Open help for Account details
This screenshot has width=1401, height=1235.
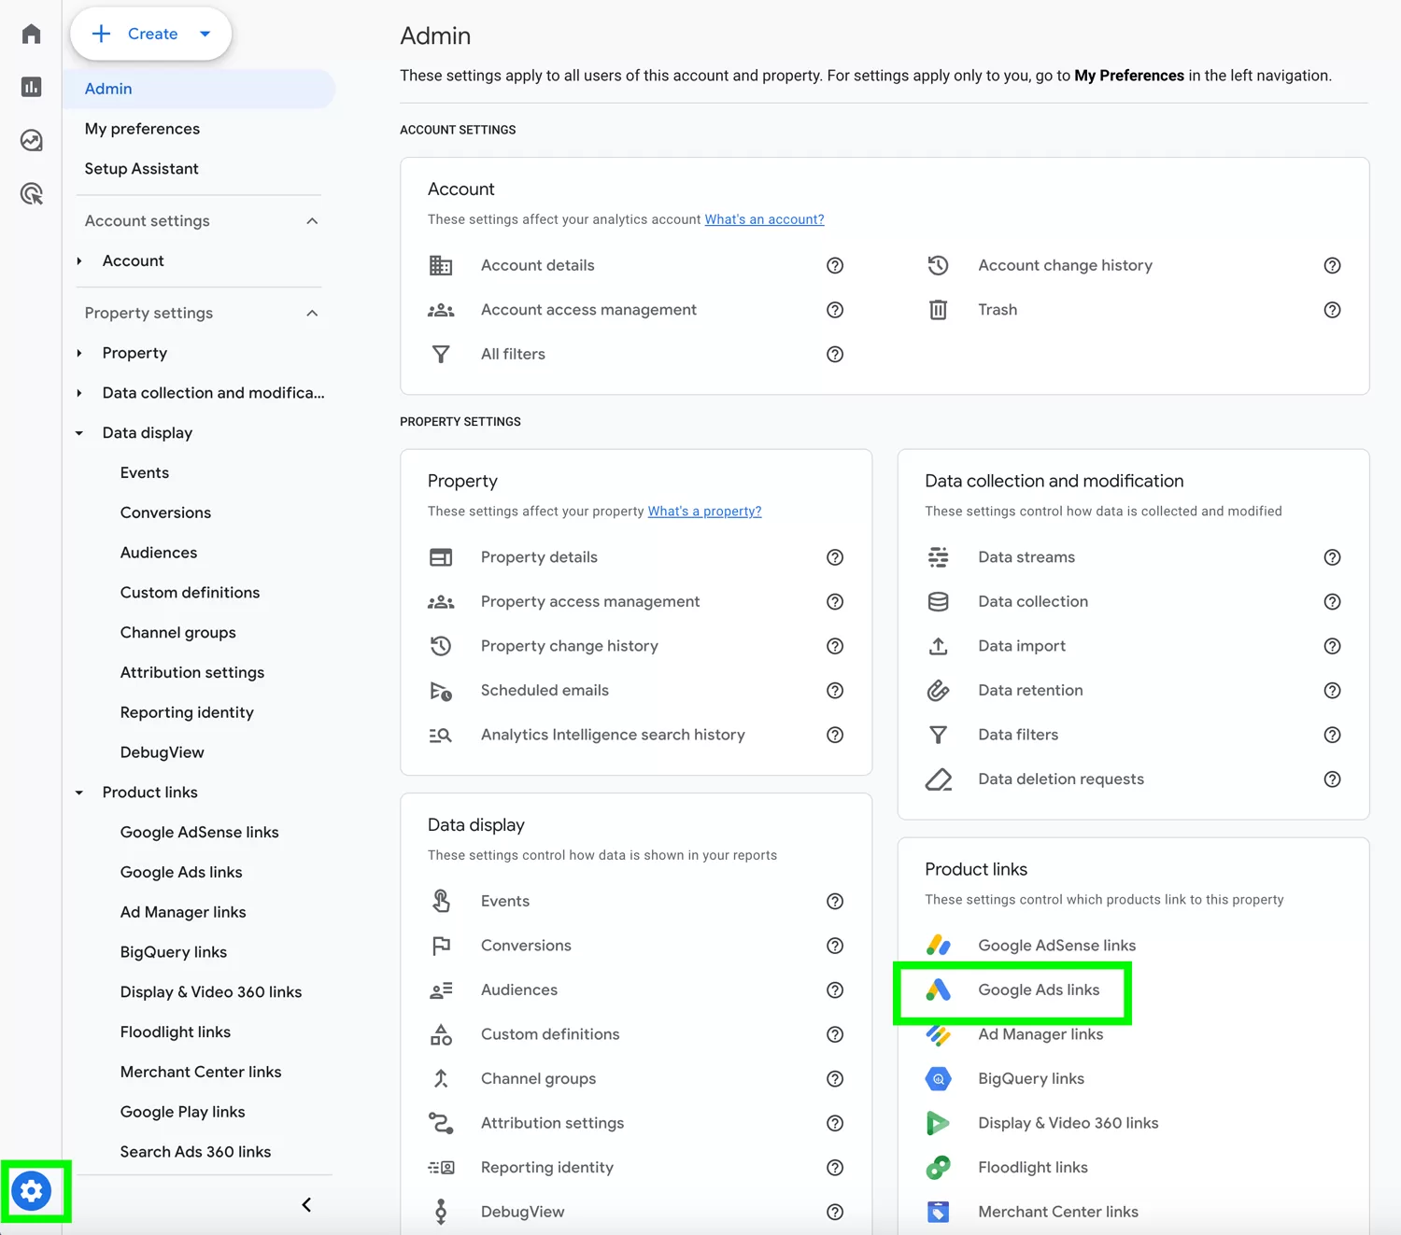[x=835, y=265]
